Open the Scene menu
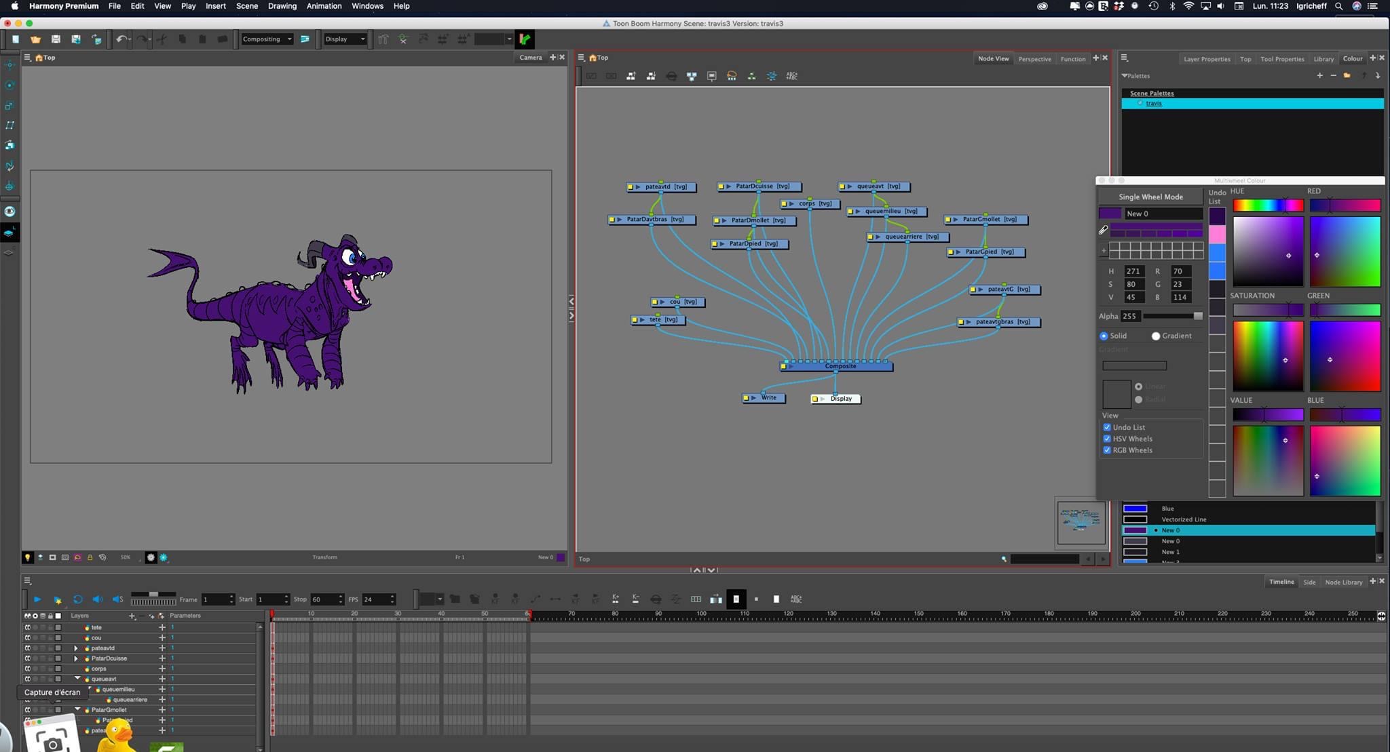The image size is (1390, 752). click(246, 6)
